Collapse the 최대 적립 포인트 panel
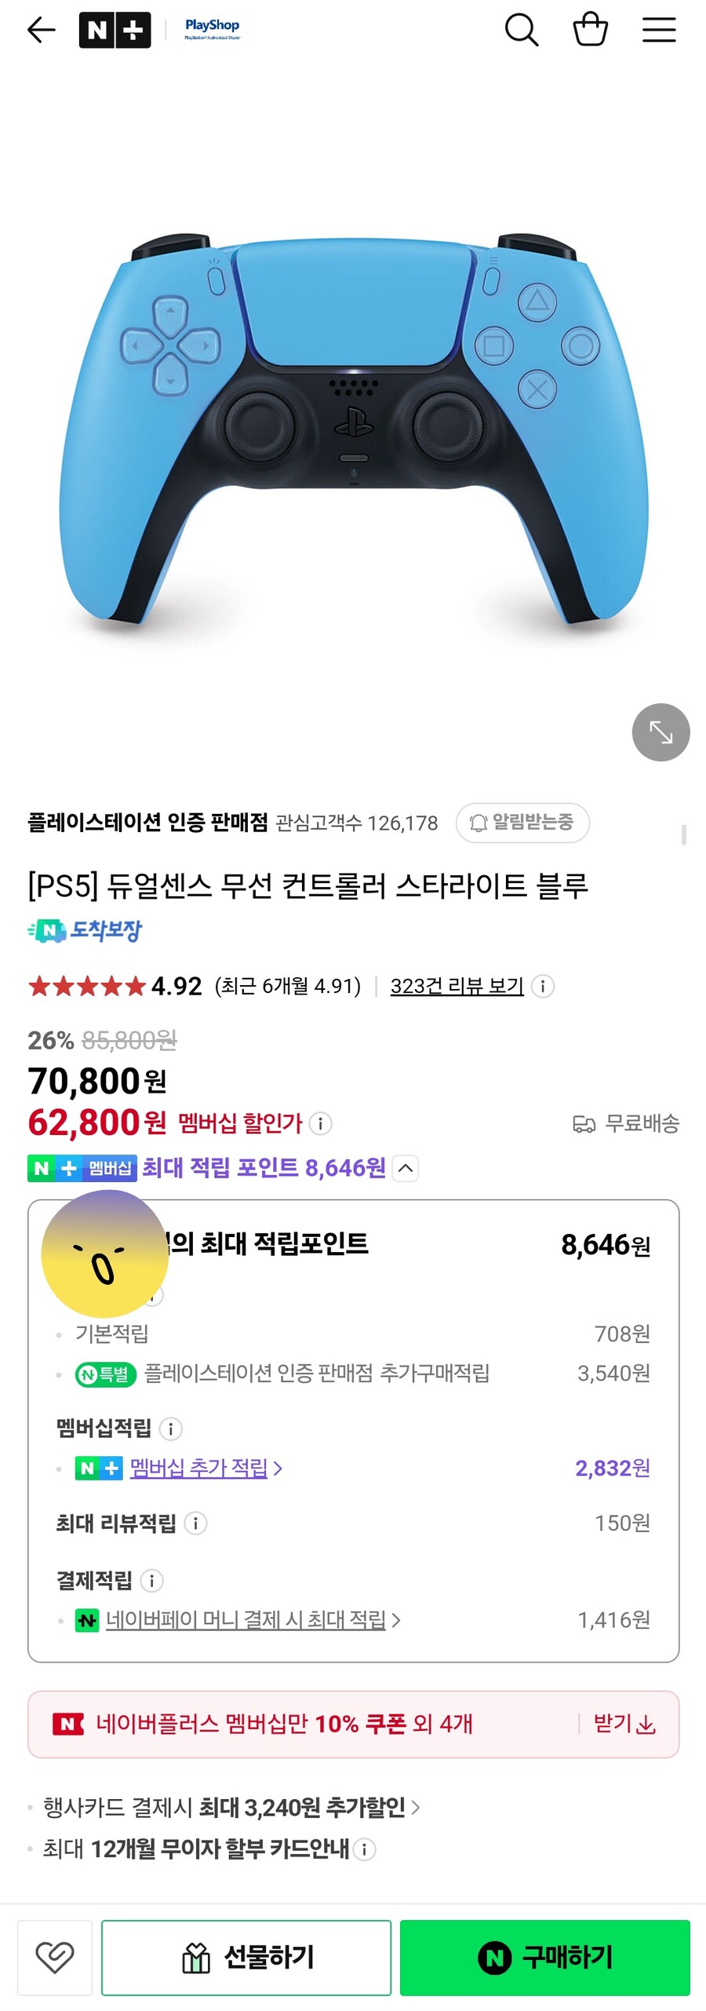Image resolution: width=706 pixels, height=2011 pixels. [405, 1168]
